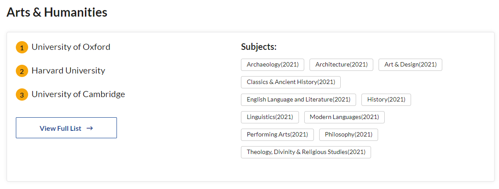
Task: Open University of Oxford ranking entry
Action: 71,47
